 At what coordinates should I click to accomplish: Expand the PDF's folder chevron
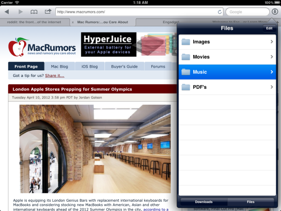point(272,87)
